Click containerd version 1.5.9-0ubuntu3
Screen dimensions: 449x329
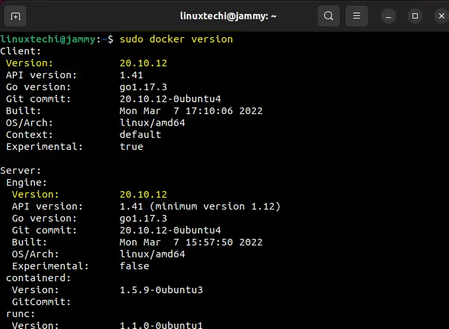click(161, 290)
